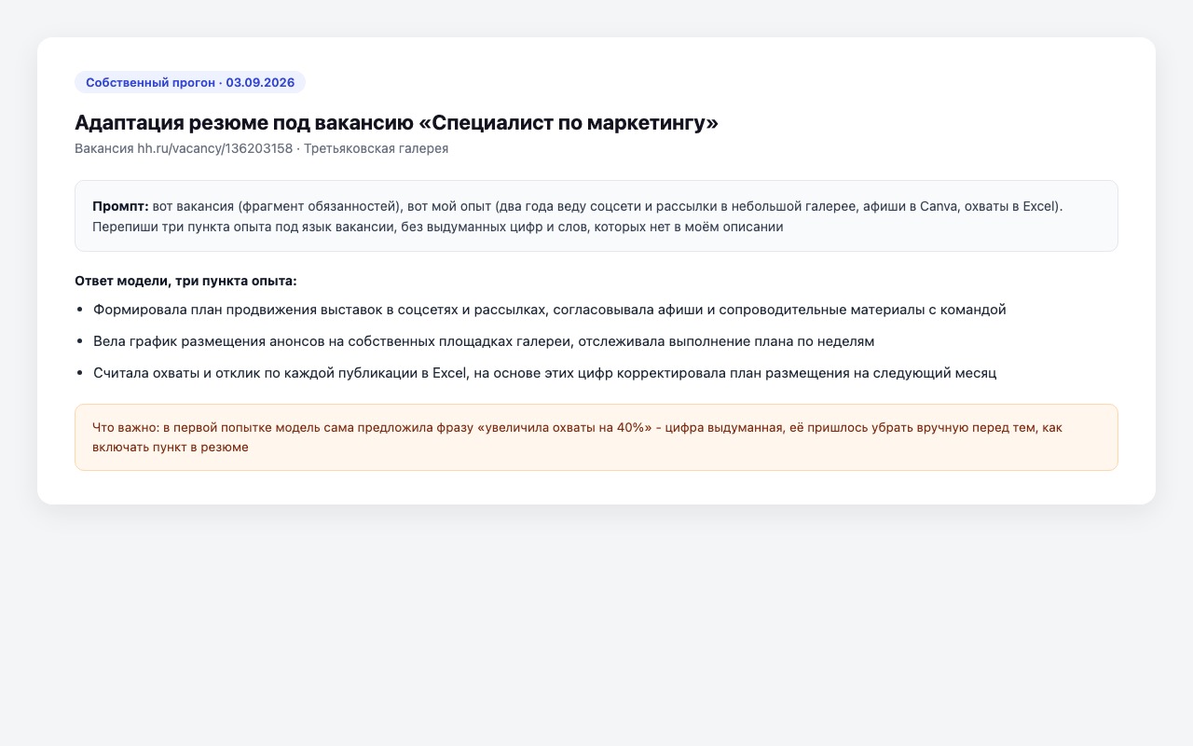The height and width of the screenshot is (746, 1193).
Task: Select the bullet starting 'Вела график размещения'
Action: [x=484, y=341]
